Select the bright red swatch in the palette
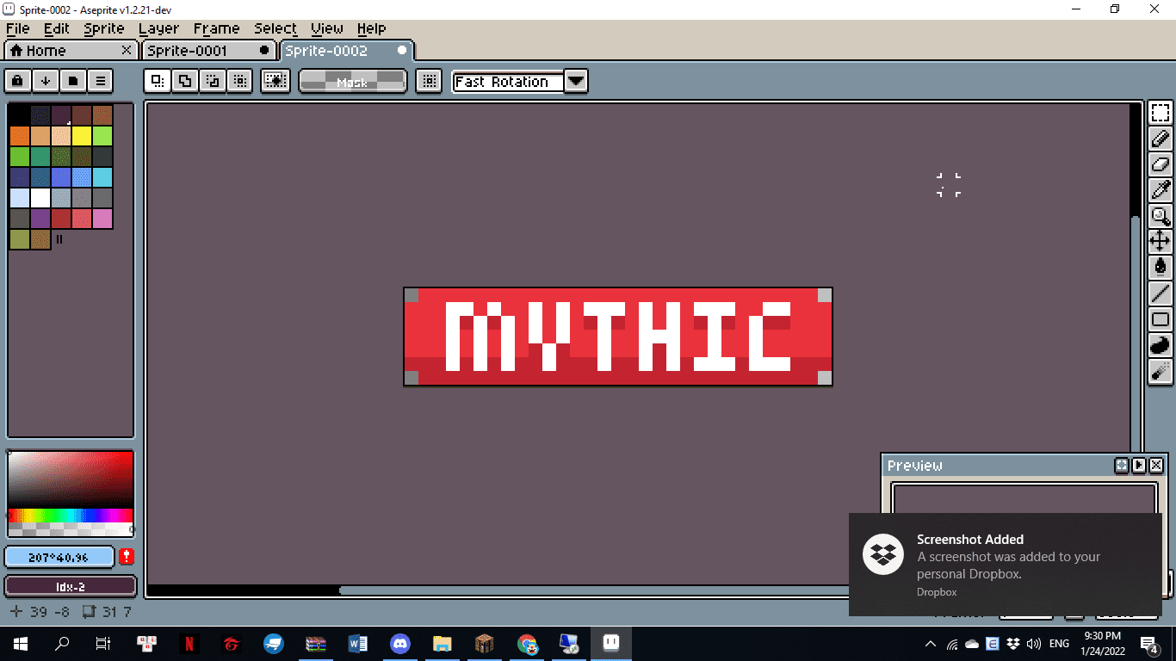 80,219
